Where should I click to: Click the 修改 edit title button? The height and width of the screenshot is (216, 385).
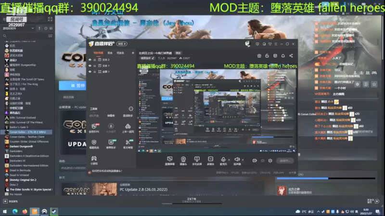click(x=178, y=53)
